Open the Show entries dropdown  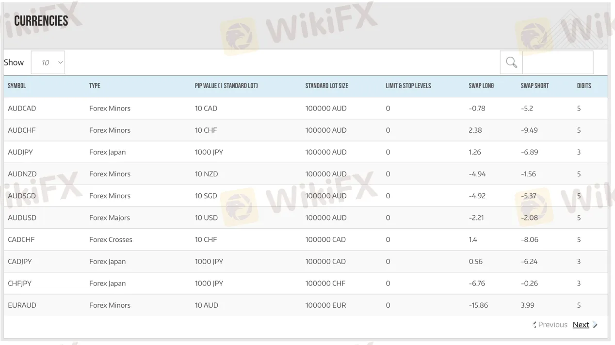pyautogui.click(x=48, y=63)
